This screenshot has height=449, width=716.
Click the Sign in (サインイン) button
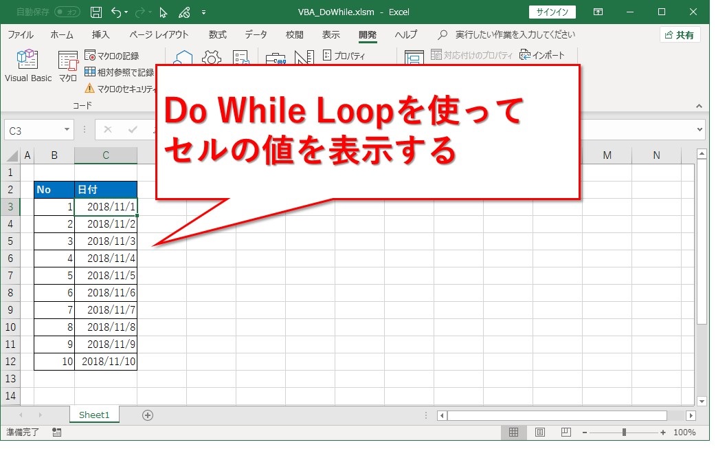pyautogui.click(x=552, y=12)
